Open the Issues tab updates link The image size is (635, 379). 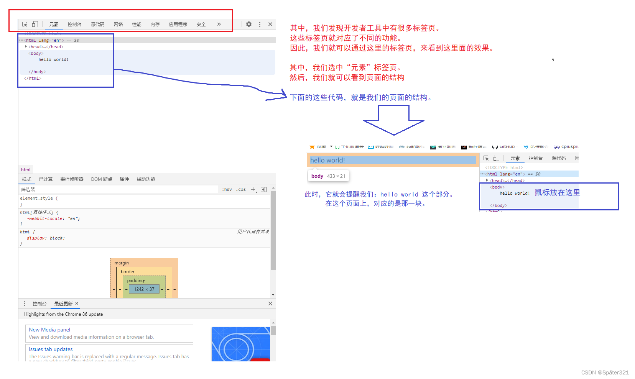tap(50, 349)
